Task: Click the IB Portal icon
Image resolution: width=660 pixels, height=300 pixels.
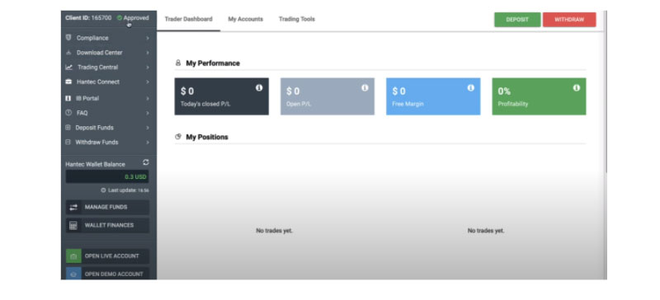Action: coord(68,98)
